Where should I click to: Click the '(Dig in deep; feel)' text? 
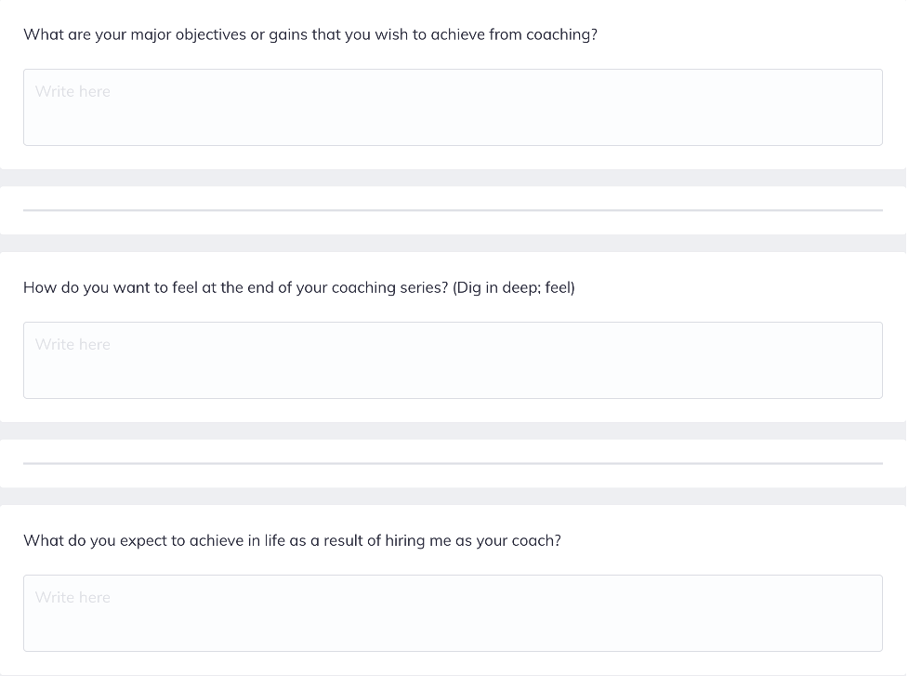pos(514,287)
